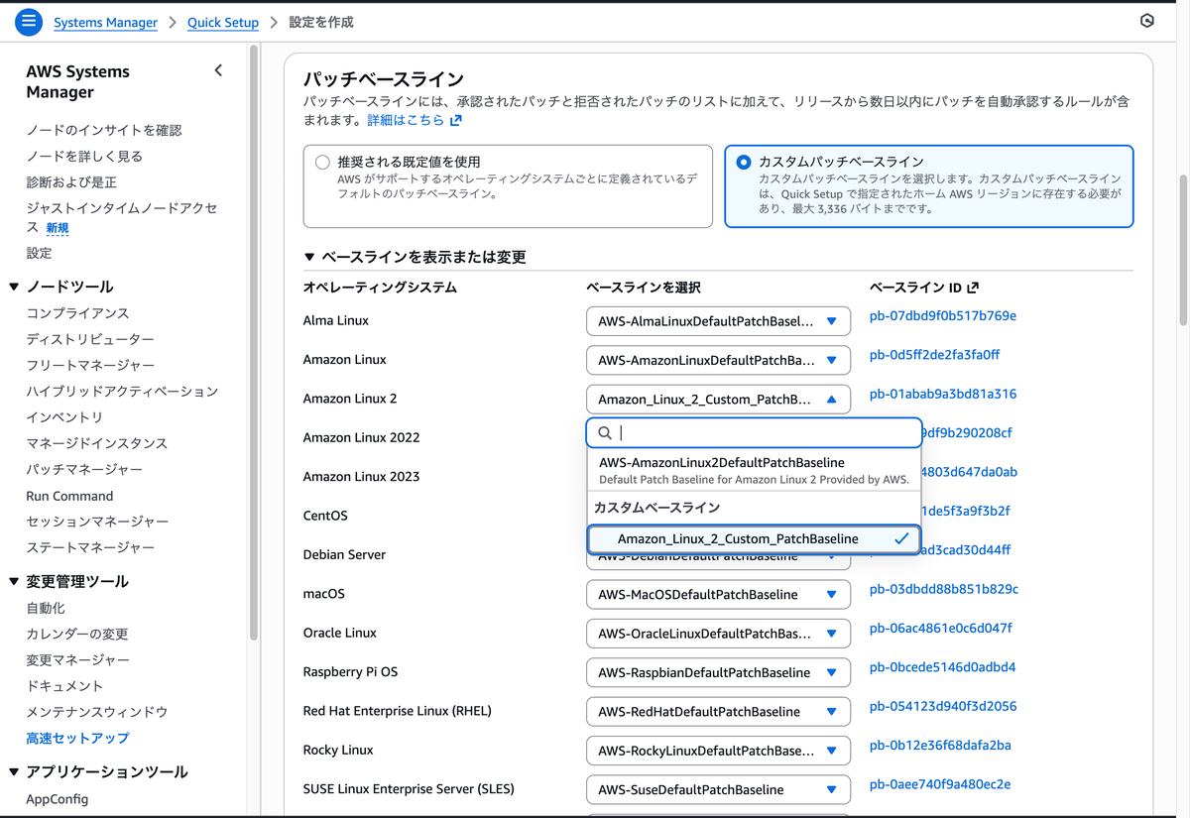The height and width of the screenshot is (818, 1190).
Task: Click the hexagon icon at top right
Action: (1147, 21)
